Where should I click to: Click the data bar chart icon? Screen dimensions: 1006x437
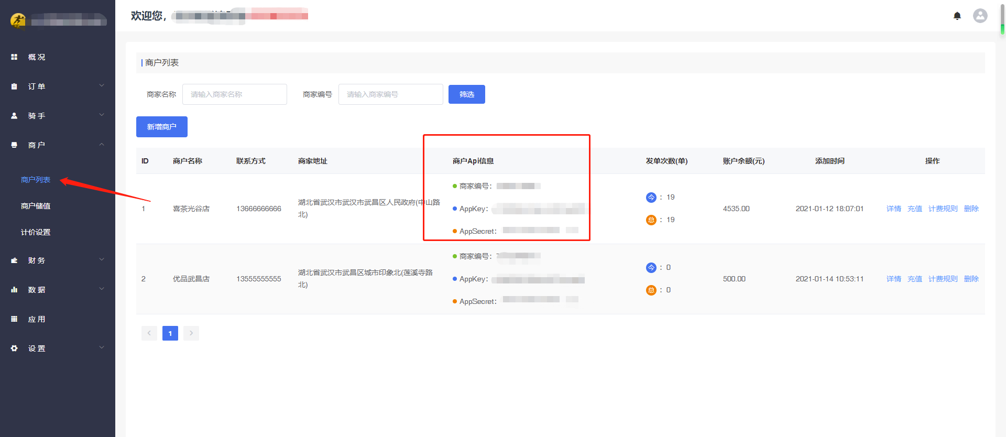coord(14,290)
